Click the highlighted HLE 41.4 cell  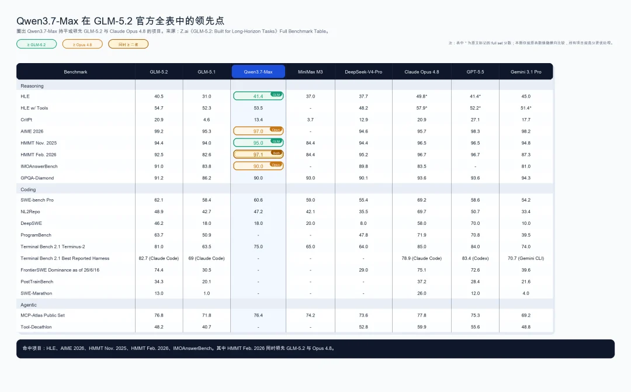pos(258,96)
